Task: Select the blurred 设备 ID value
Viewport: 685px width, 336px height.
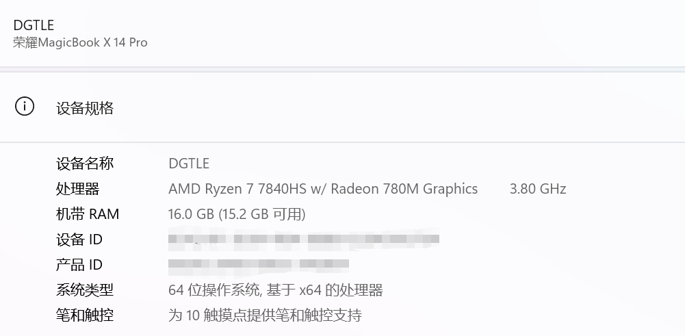Action: click(x=303, y=240)
